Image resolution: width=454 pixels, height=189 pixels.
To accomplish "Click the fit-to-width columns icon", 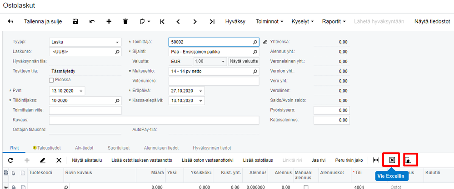I will coord(376,160).
